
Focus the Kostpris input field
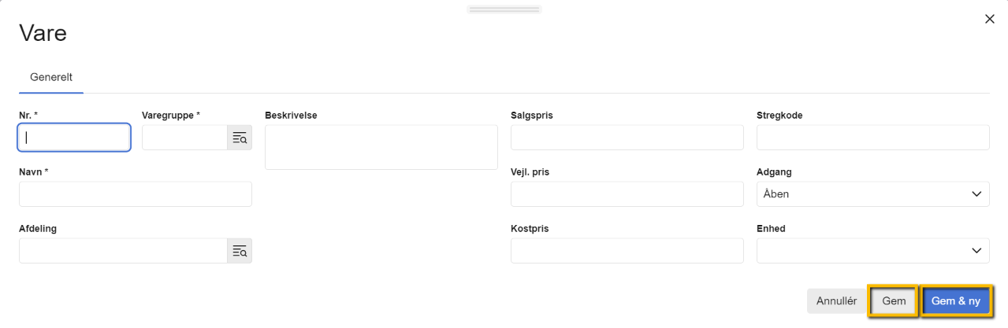tap(627, 251)
